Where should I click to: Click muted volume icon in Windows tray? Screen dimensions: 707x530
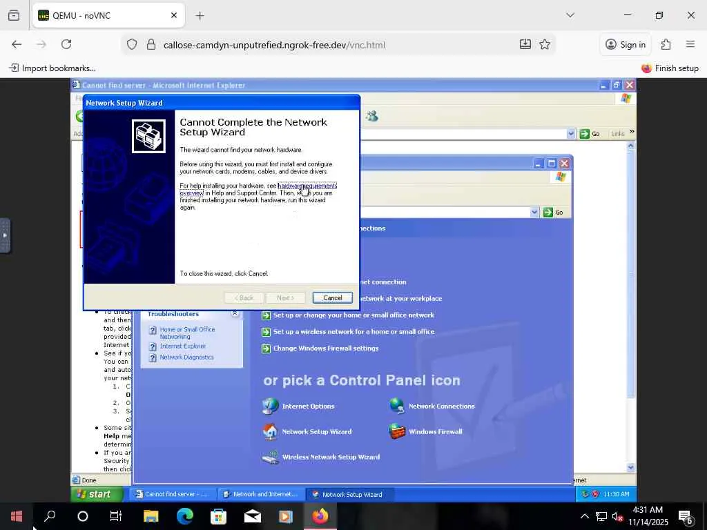[618, 516]
